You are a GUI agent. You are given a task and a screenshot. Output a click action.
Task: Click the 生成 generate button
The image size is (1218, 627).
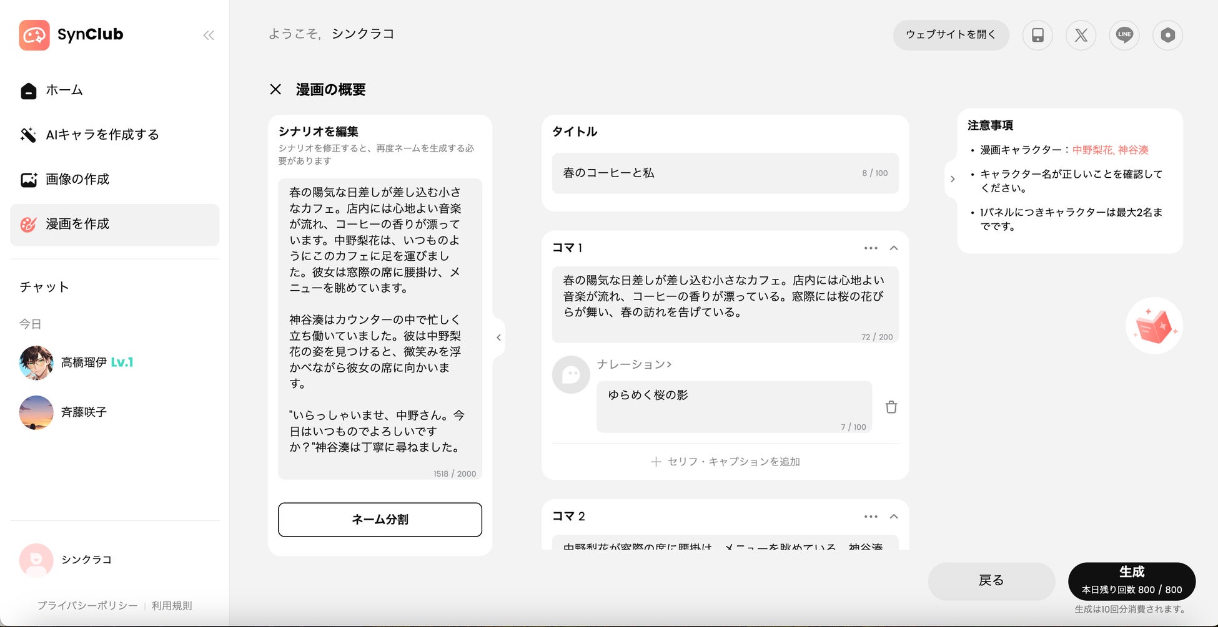pos(1132,581)
